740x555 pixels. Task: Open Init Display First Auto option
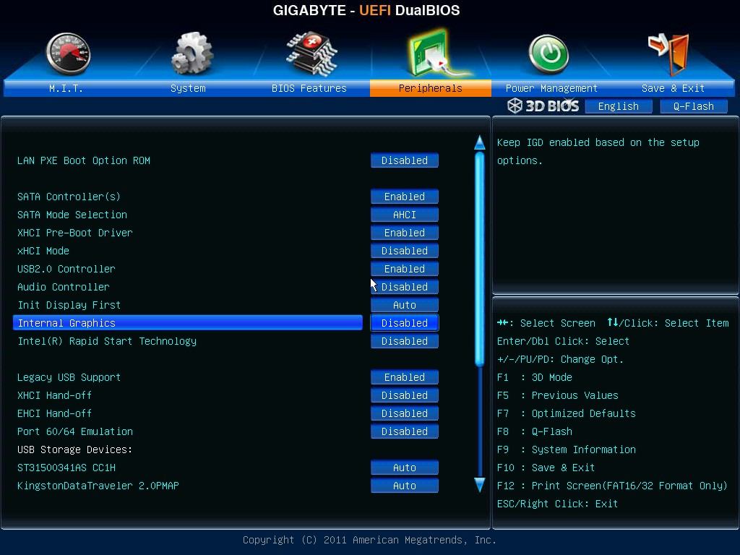point(405,305)
